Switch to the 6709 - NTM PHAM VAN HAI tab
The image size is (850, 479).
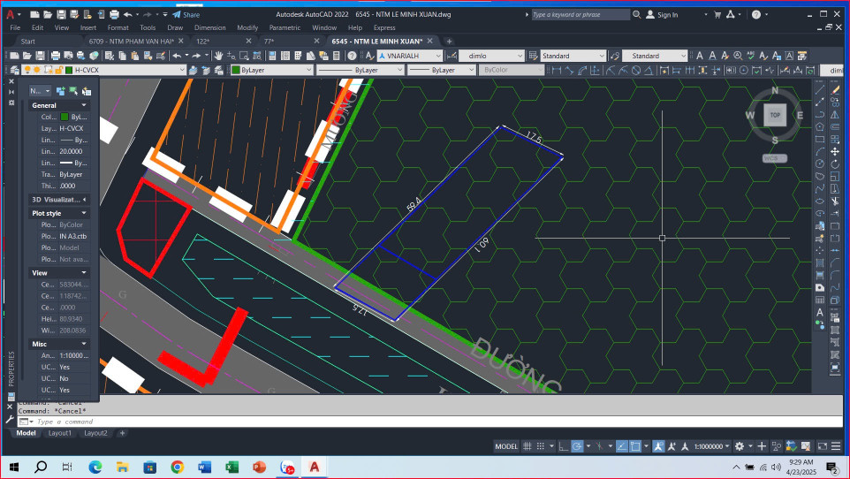click(131, 42)
